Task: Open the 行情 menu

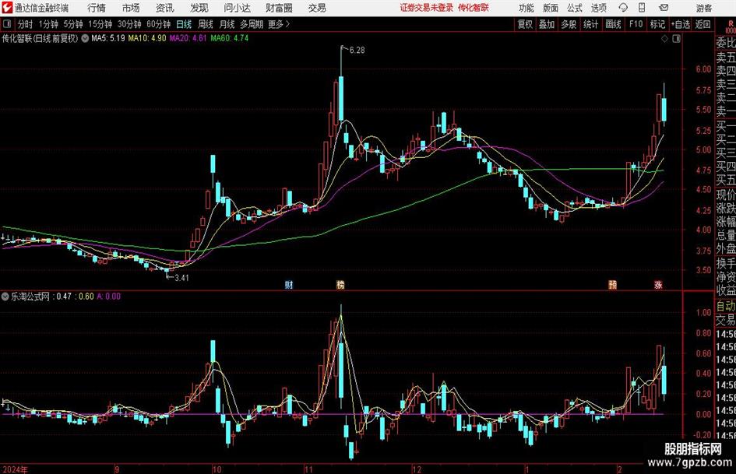Action: pos(97,8)
